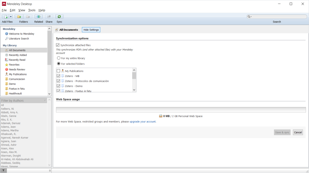Filter by author Adamek, Dariusz

click(11, 123)
